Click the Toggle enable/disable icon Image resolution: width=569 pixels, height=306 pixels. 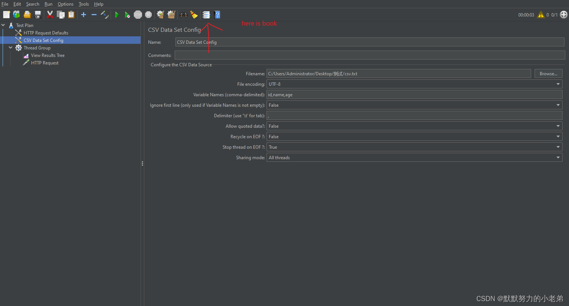105,15
